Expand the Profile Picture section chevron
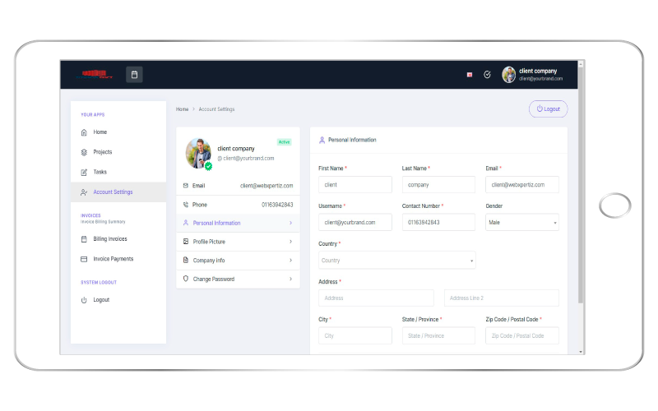 (x=290, y=242)
